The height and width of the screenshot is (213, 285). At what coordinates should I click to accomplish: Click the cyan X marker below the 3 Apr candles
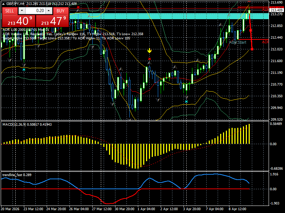point(186,102)
